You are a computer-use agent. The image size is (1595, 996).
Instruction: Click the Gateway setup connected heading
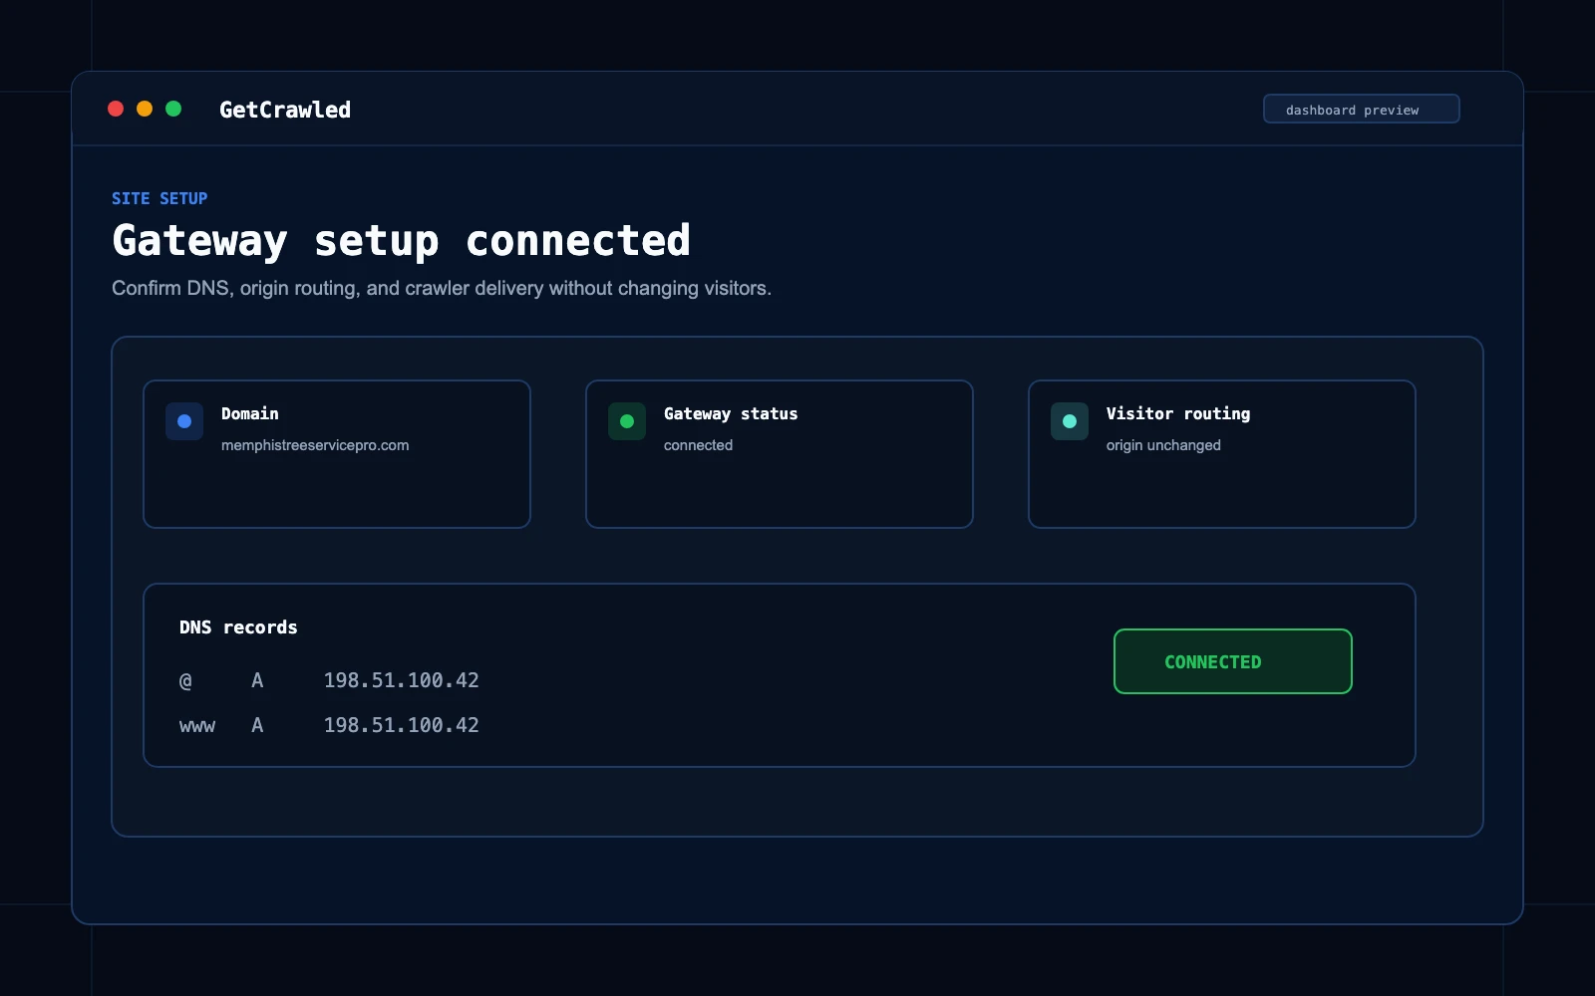[401, 241]
